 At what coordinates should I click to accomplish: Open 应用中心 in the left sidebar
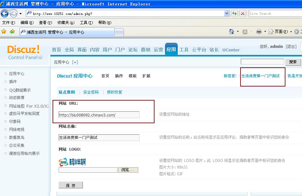click(17, 73)
